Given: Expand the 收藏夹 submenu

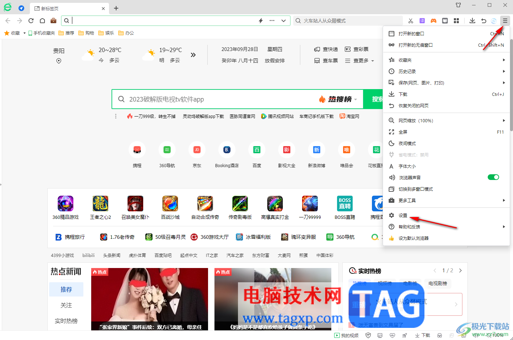Looking at the screenshot, I should point(504,60).
